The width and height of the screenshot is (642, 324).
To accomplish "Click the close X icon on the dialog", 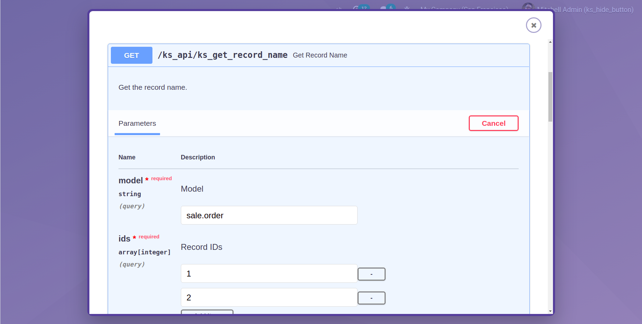I will (533, 25).
